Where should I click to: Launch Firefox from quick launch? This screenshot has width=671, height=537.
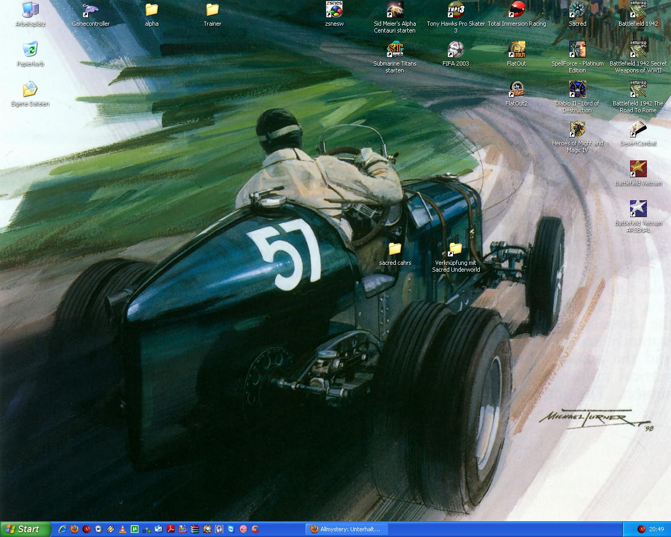pos(74,529)
